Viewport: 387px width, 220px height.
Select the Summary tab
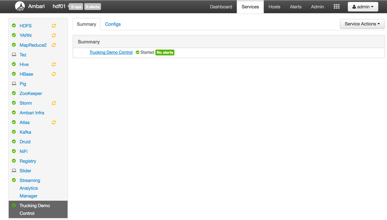click(86, 24)
